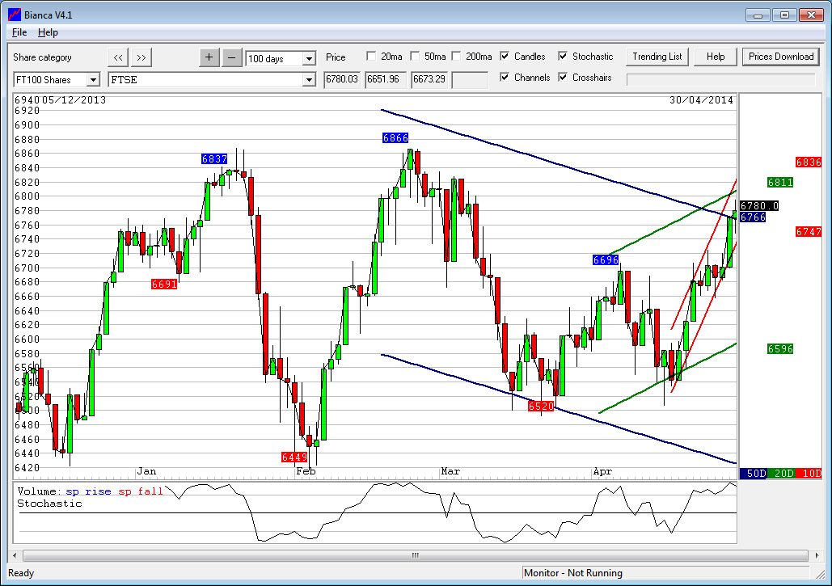The width and height of the screenshot is (832, 586).
Task: Enable the 20ma moving average checkbox
Action: pyautogui.click(x=371, y=57)
